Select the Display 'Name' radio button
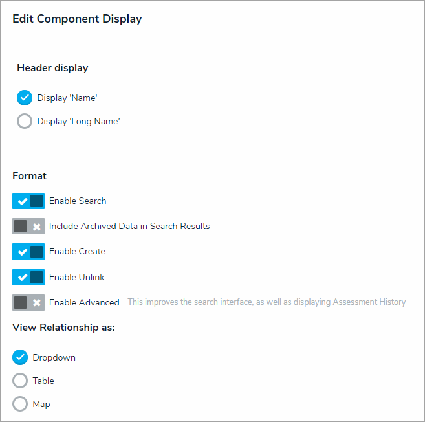Image resolution: width=425 pixels, height=422 pixels. pos(25,98)
